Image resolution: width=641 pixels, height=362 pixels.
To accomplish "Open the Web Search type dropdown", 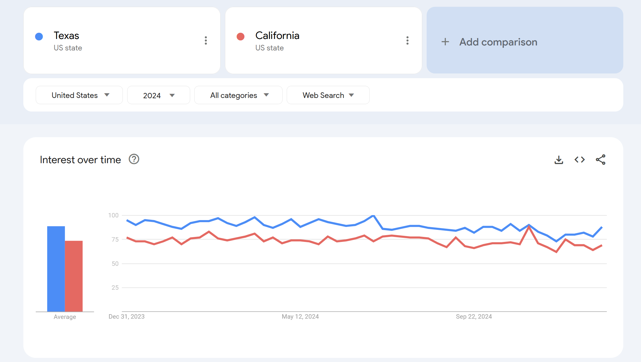I will point(328,95).
